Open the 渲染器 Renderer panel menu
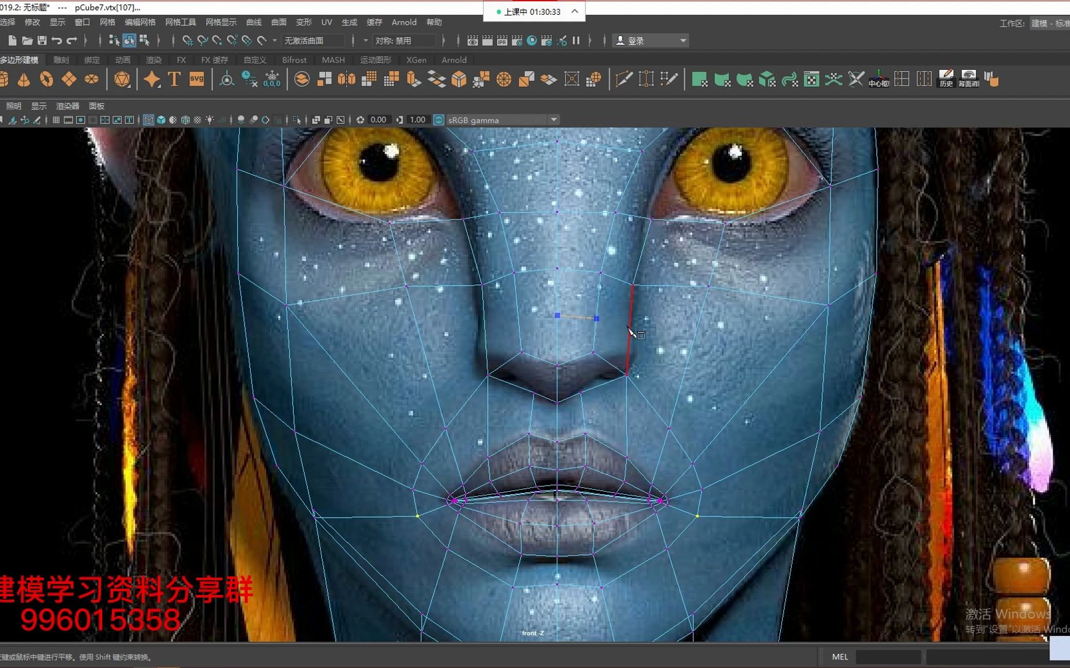Image resolution: width=1070 pixels, height=668 pixels. 67,106
